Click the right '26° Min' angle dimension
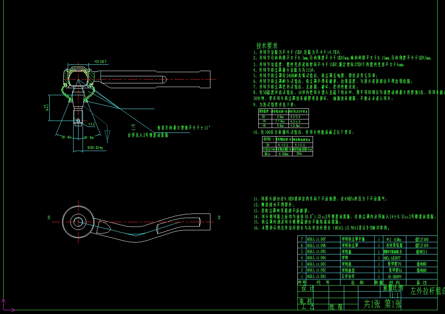Screen dimensions: 445x314 click(x=89, y=137)
